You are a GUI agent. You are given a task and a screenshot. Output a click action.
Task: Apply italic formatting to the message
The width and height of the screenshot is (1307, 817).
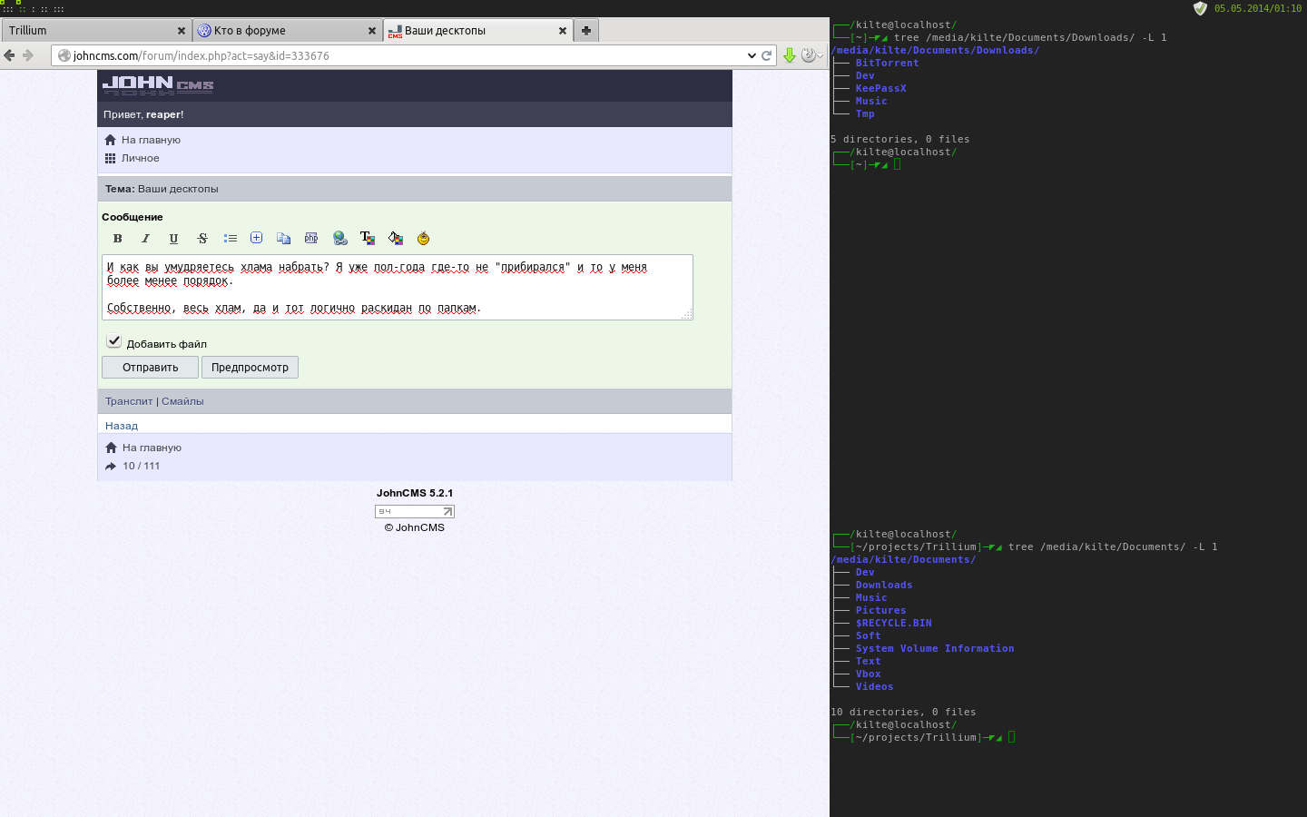[145, 239]
